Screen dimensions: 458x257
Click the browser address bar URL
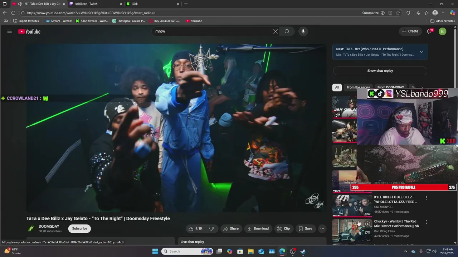[x=91, y=13]
